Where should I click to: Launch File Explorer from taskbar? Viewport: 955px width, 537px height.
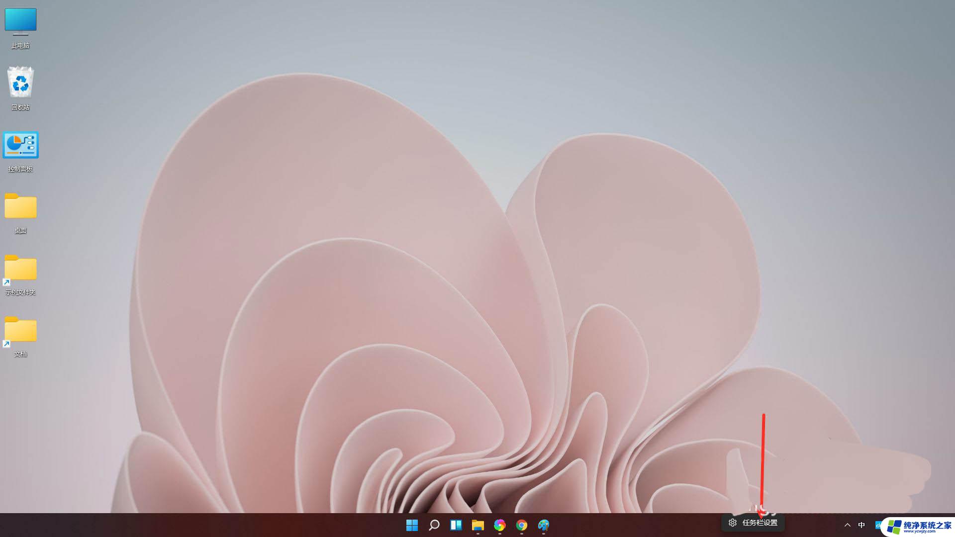coord(477,525)
